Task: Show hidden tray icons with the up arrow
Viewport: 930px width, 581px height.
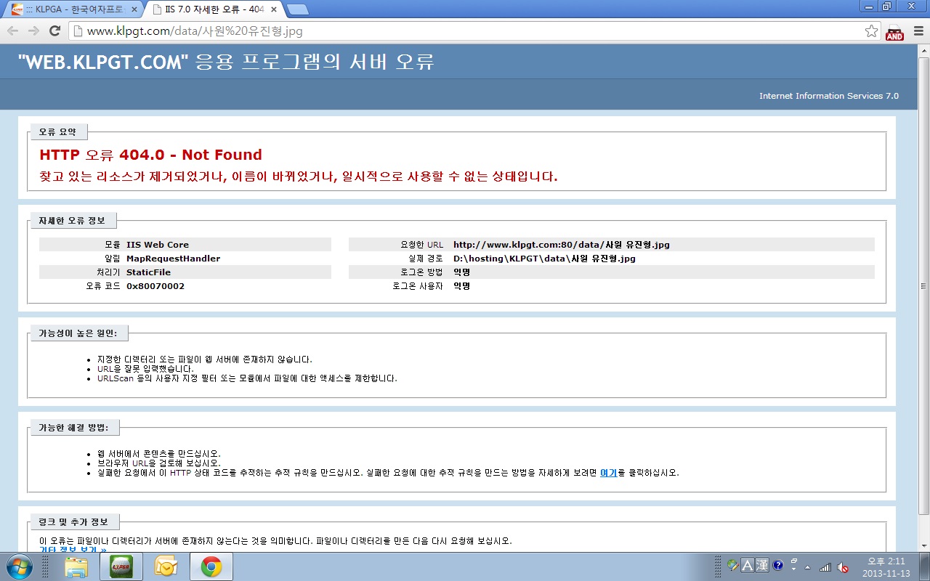Action: click(x=807, y=567)
